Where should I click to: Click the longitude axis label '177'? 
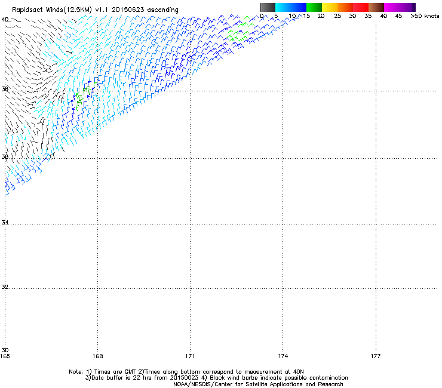(x=376, y=356)
